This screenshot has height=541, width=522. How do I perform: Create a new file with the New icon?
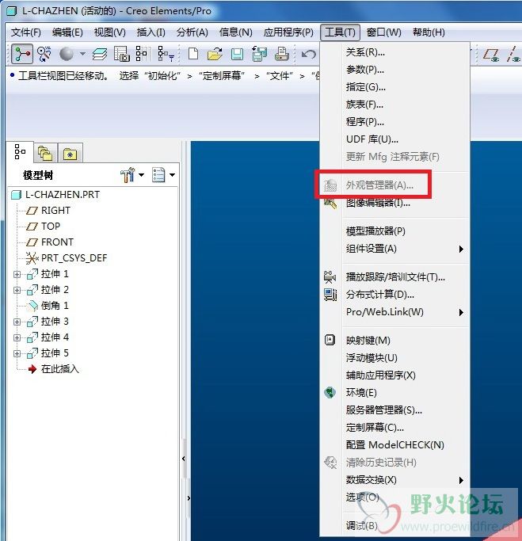tap(193, 54)
